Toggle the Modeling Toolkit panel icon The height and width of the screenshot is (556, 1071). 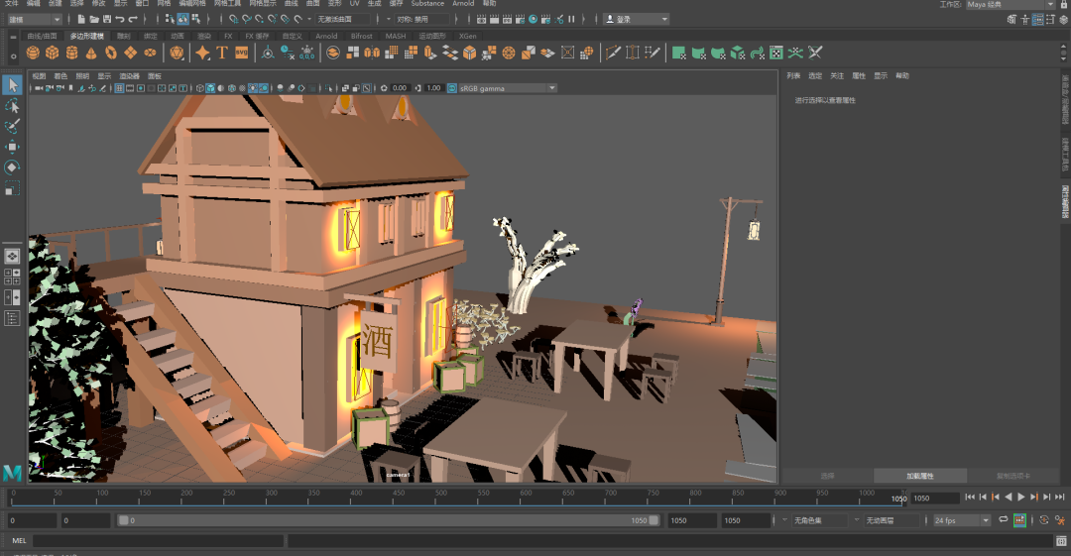1011,19
